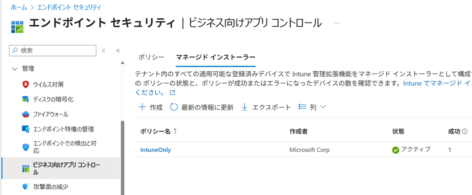The width and height of the screenshot is (472, 195).
Task: Click the antivirus shield icon in sidebar
Action: point(26,84)
